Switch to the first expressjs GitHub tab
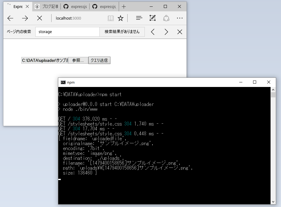The height and width of the screenshot is (207, 281). coord(75,7)
